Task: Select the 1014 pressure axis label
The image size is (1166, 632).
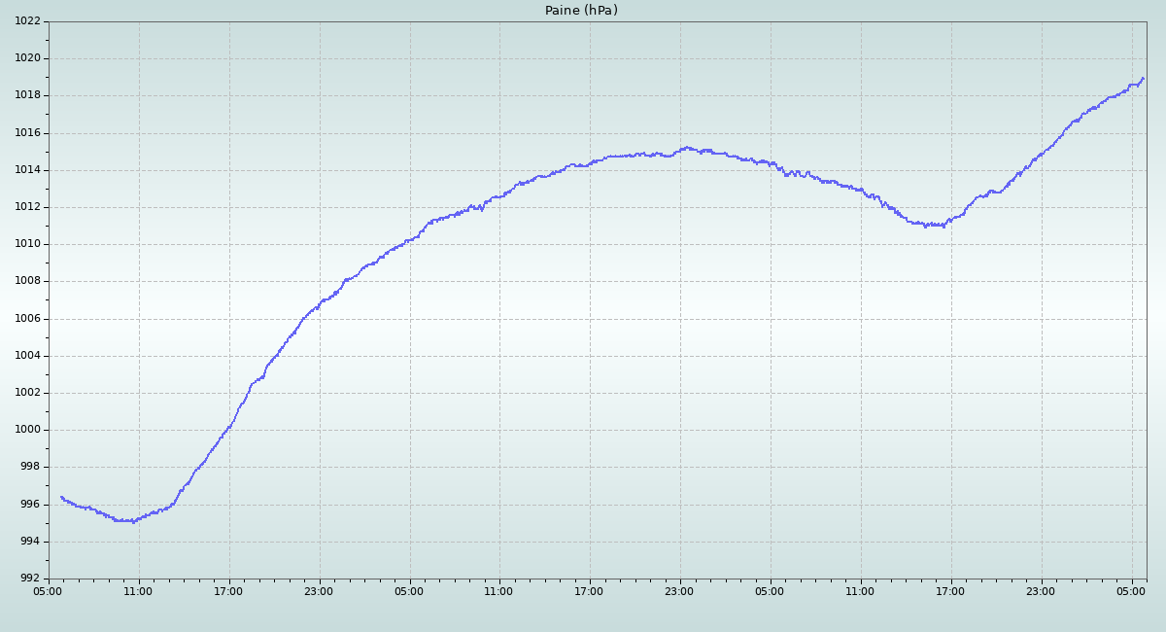Action: point(27,170)
